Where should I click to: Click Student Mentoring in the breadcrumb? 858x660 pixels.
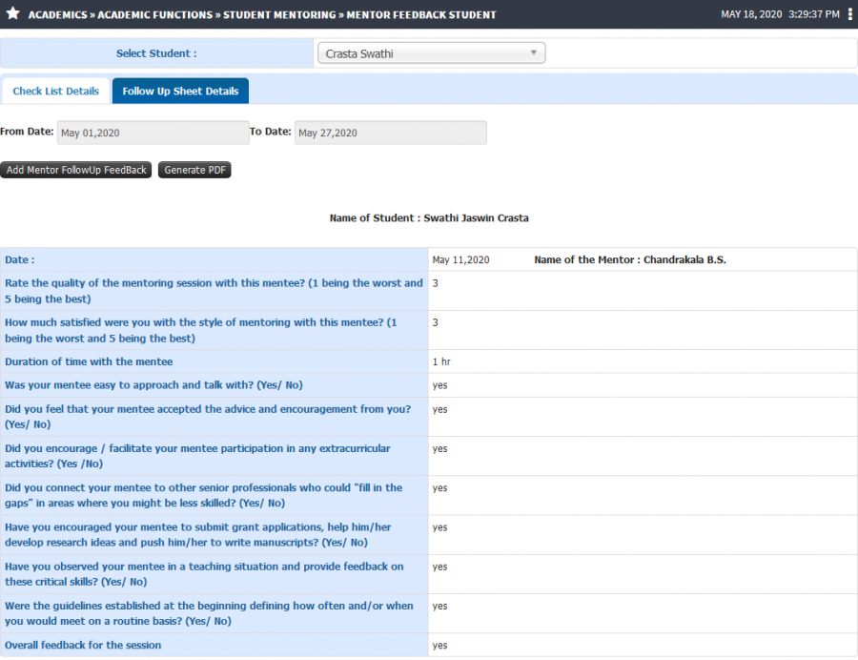[x=279, y=14]
